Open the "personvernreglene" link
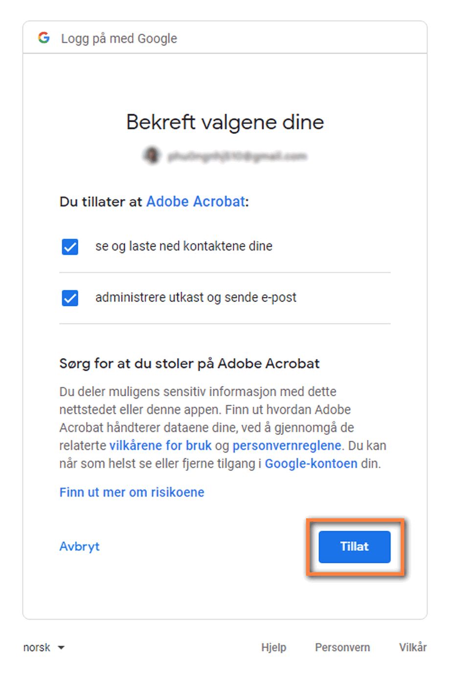 287,445
